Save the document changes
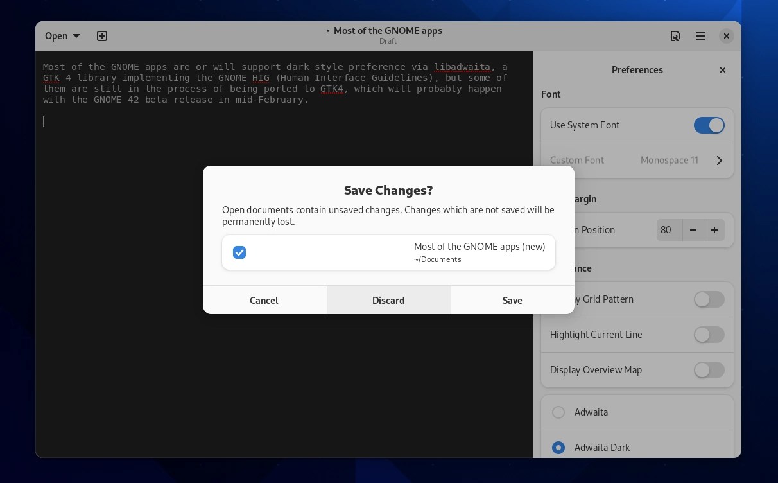Viewport: 778px width, 483px height. click(512, 300)
